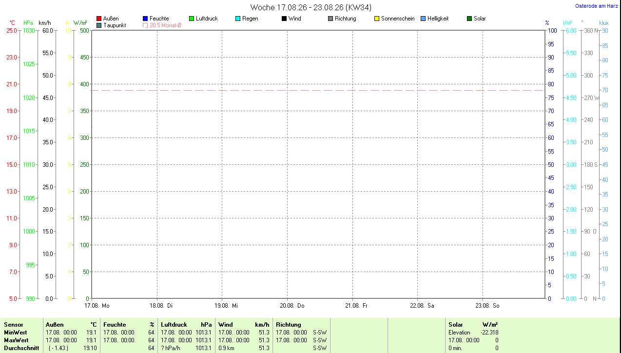Click the Solar W/m² table header
The height and width of the screenshot is (353, 621).
(473, 325)
